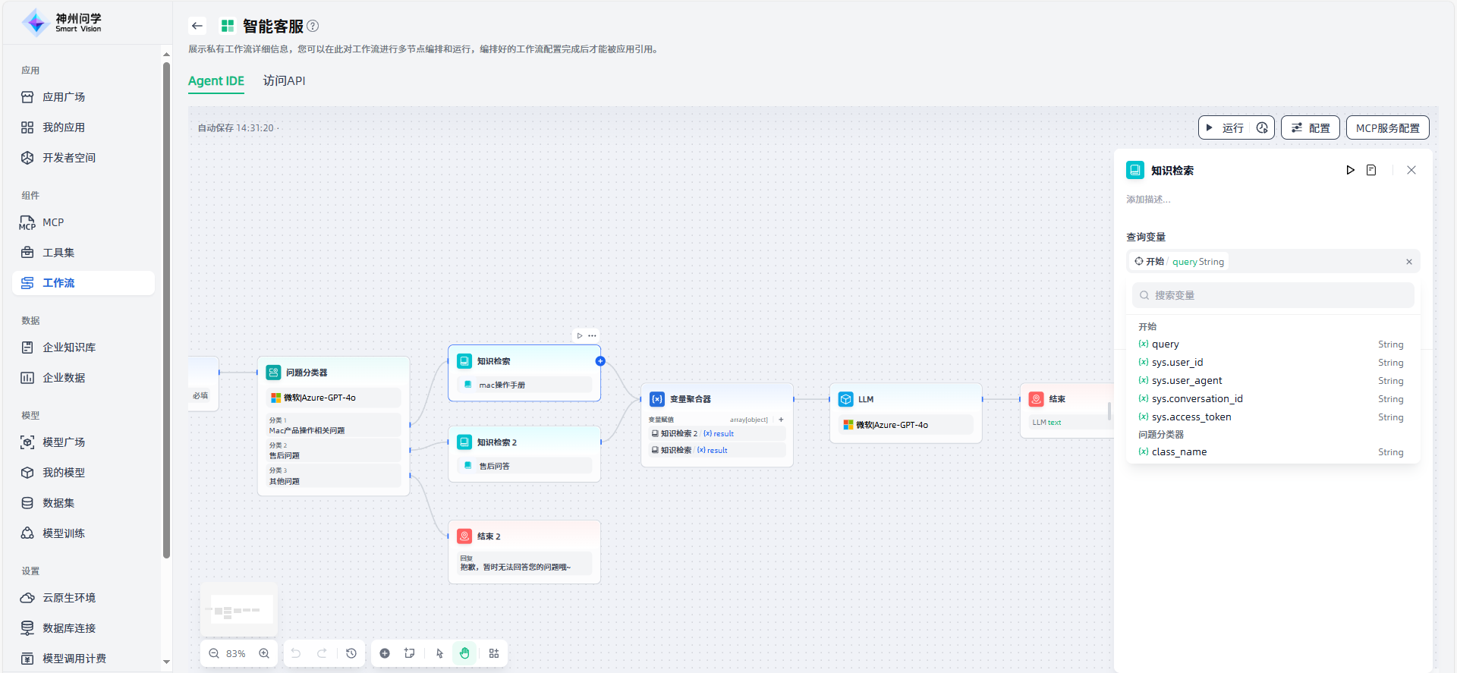1457x673 pixels.
Task: Click the add node plus icon
Action: click(385, 653)
